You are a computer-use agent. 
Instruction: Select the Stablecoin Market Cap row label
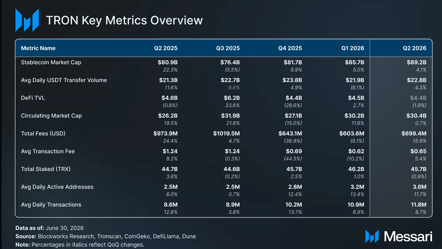51,62
